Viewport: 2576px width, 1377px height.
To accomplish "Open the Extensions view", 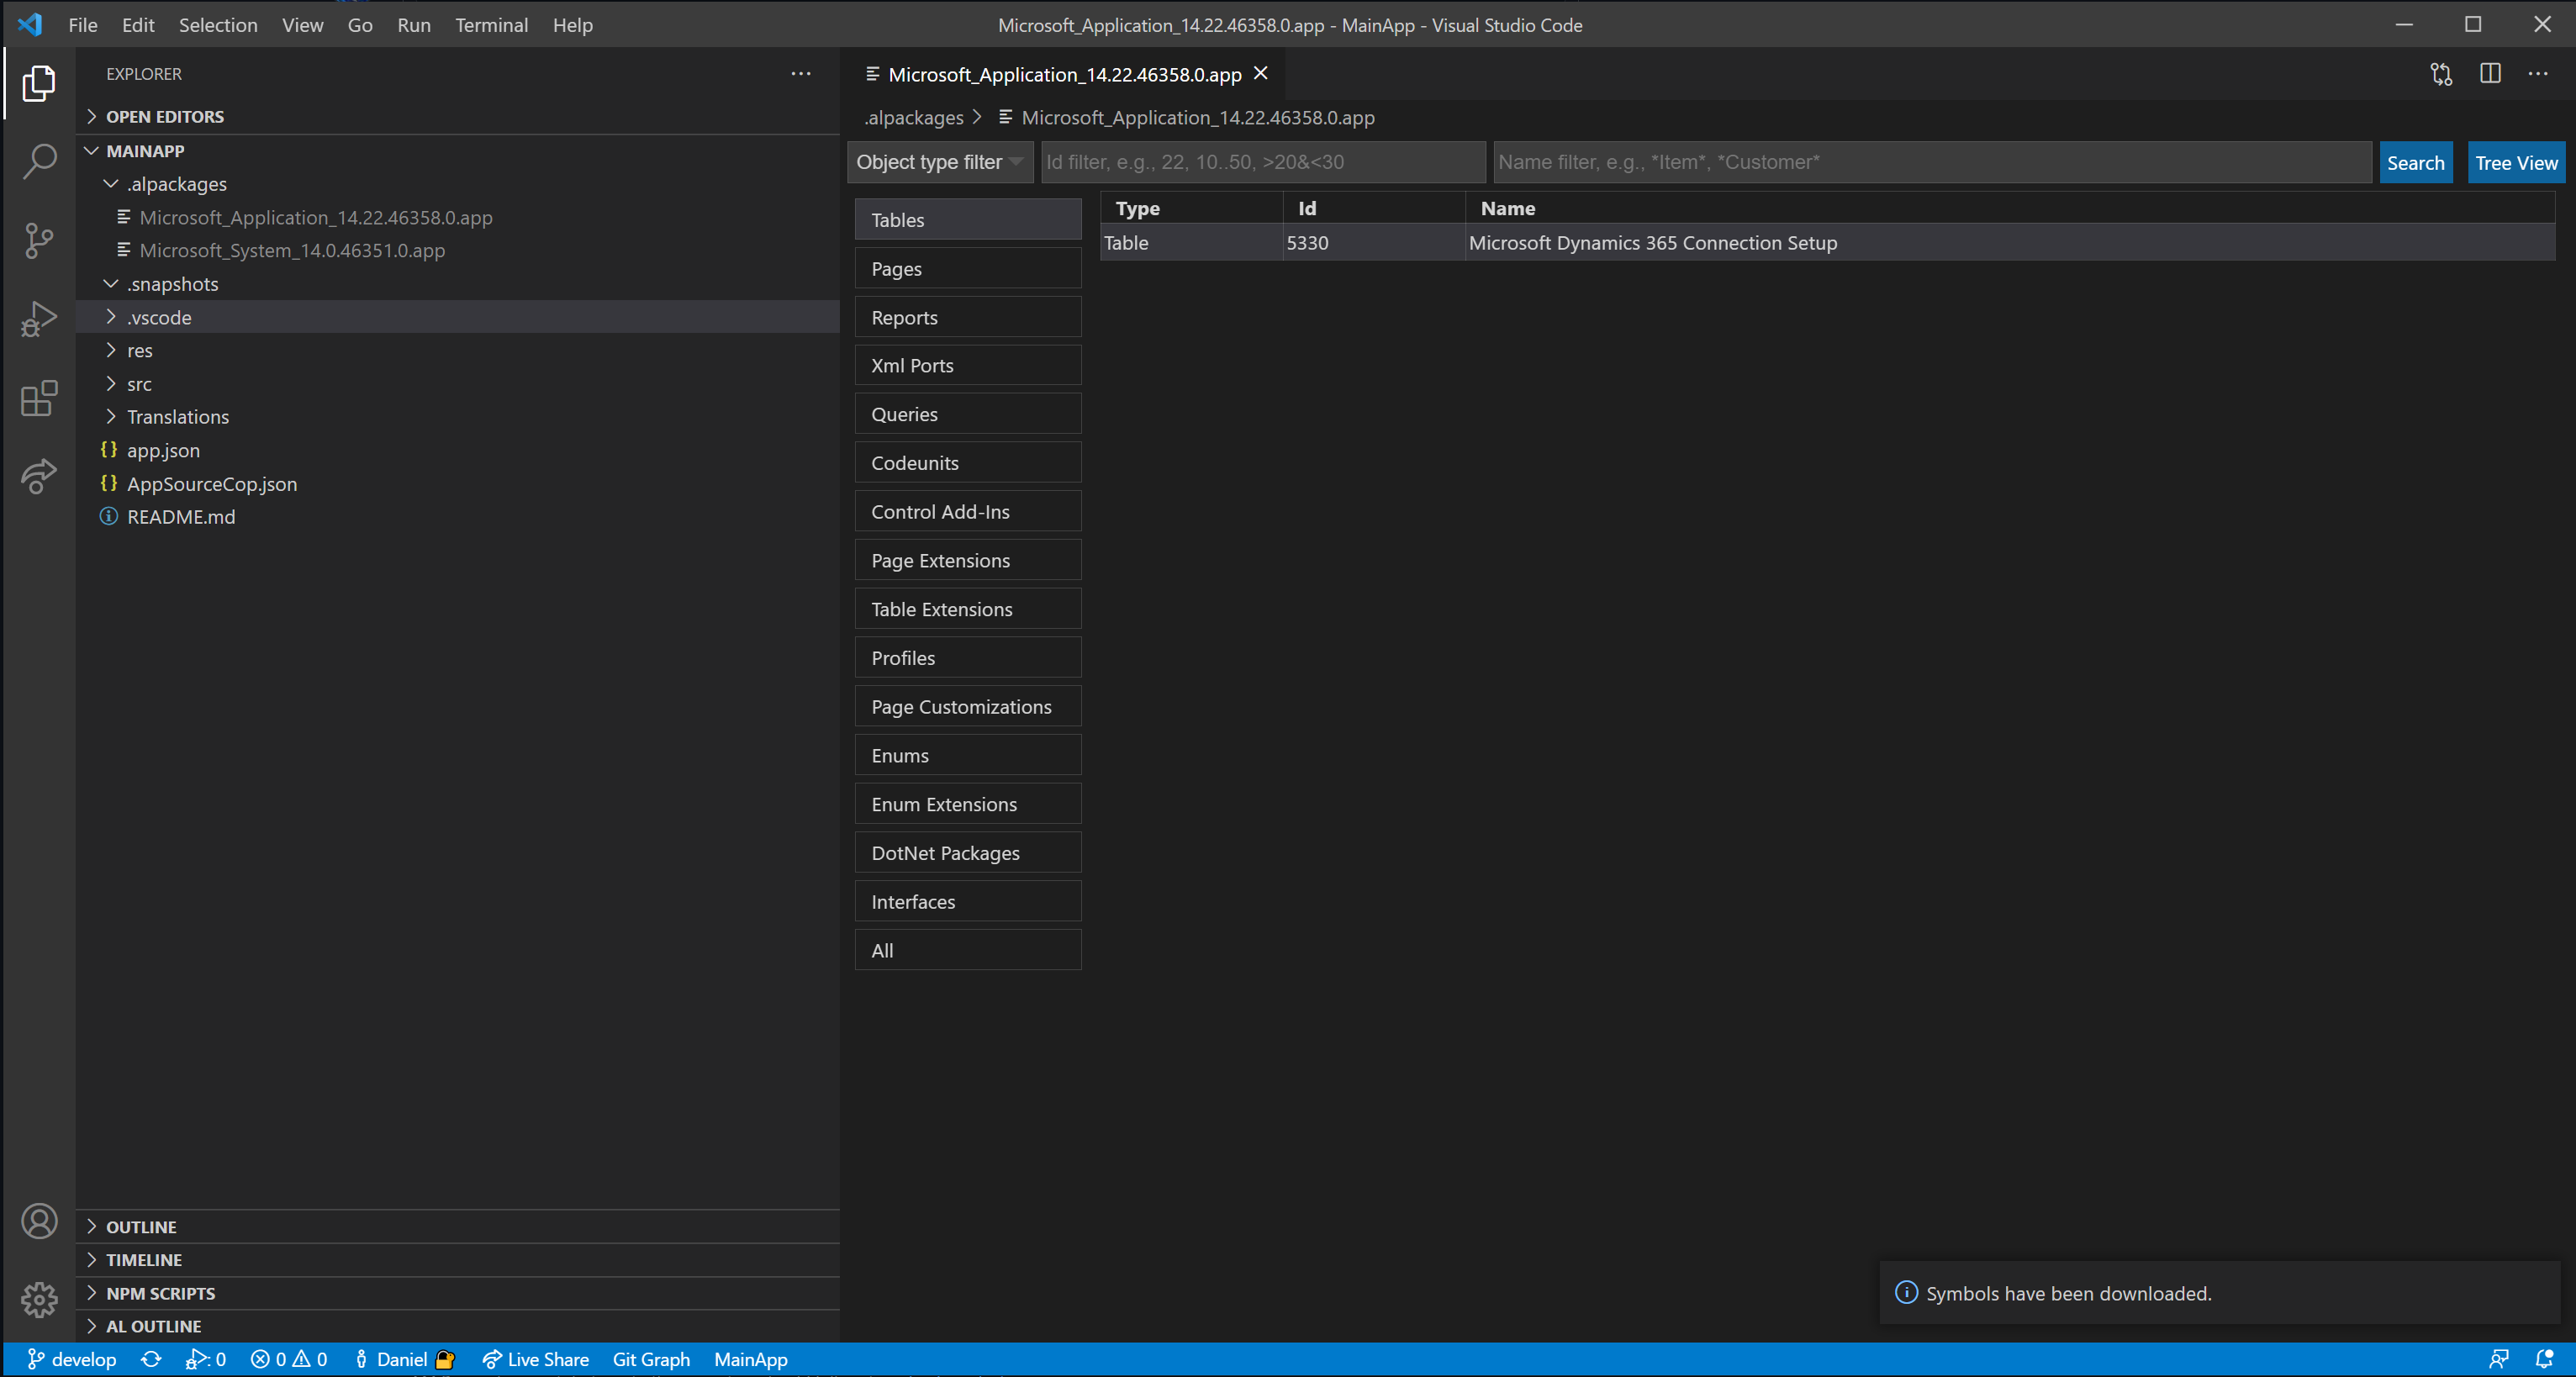I will tap(39, 398).
